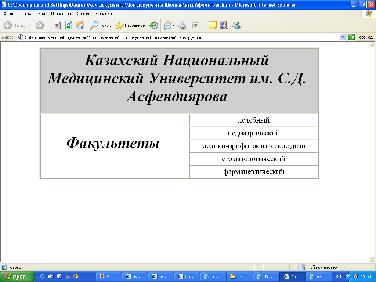Viewport: 376px width, 282px height.
Task: Go back with the Назад arrow
Action: (x=14, y=25)
